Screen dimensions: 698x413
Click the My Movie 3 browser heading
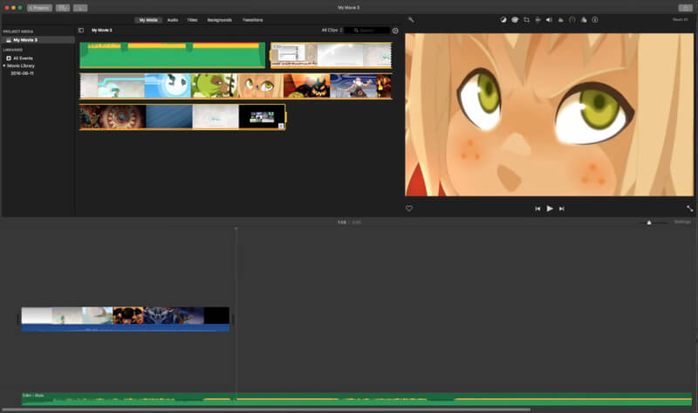pos(101,31)
